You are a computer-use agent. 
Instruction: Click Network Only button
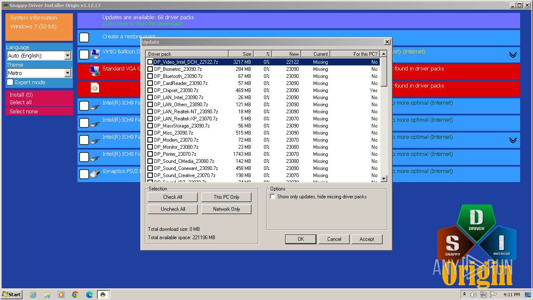(227, 209)
